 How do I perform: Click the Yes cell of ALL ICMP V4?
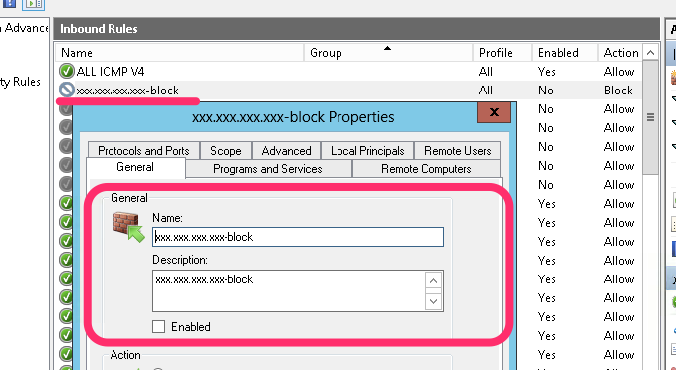point(547,71)
